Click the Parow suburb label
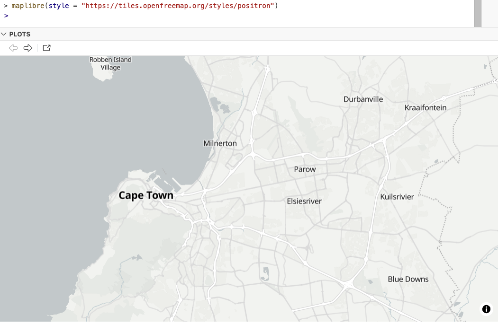498x324 pixels. click(x=305, y=169)
